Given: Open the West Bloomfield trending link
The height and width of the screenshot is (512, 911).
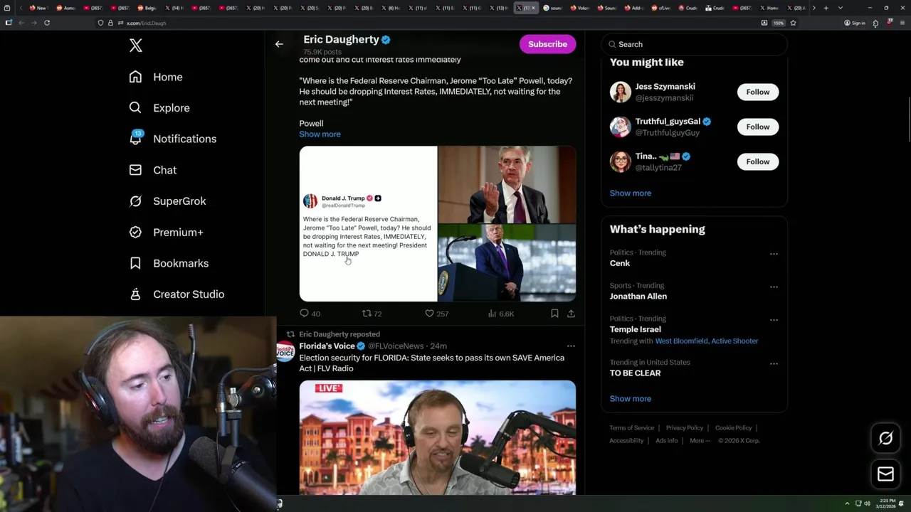Looking at the screenshot, I should click(x=681, y=341).
